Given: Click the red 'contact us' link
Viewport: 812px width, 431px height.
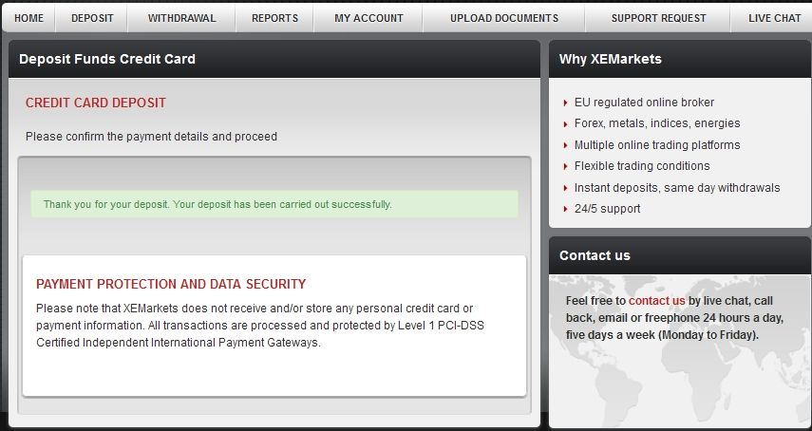Looking at the screenshot, I should point(656,301).
